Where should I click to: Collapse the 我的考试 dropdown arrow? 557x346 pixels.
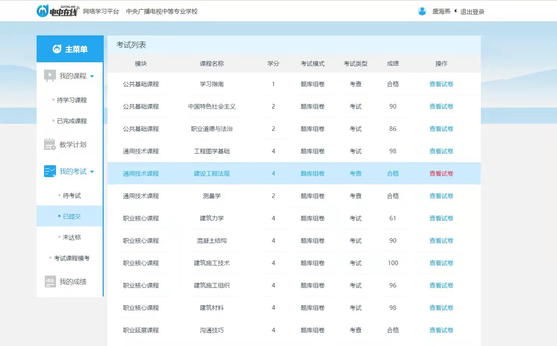pyautogui.click(x=92, y=172)
